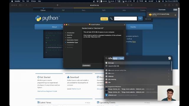The height and width of the screenshot is (106, 189).
Task: Reload the python.org page
Action: [128, 5]
